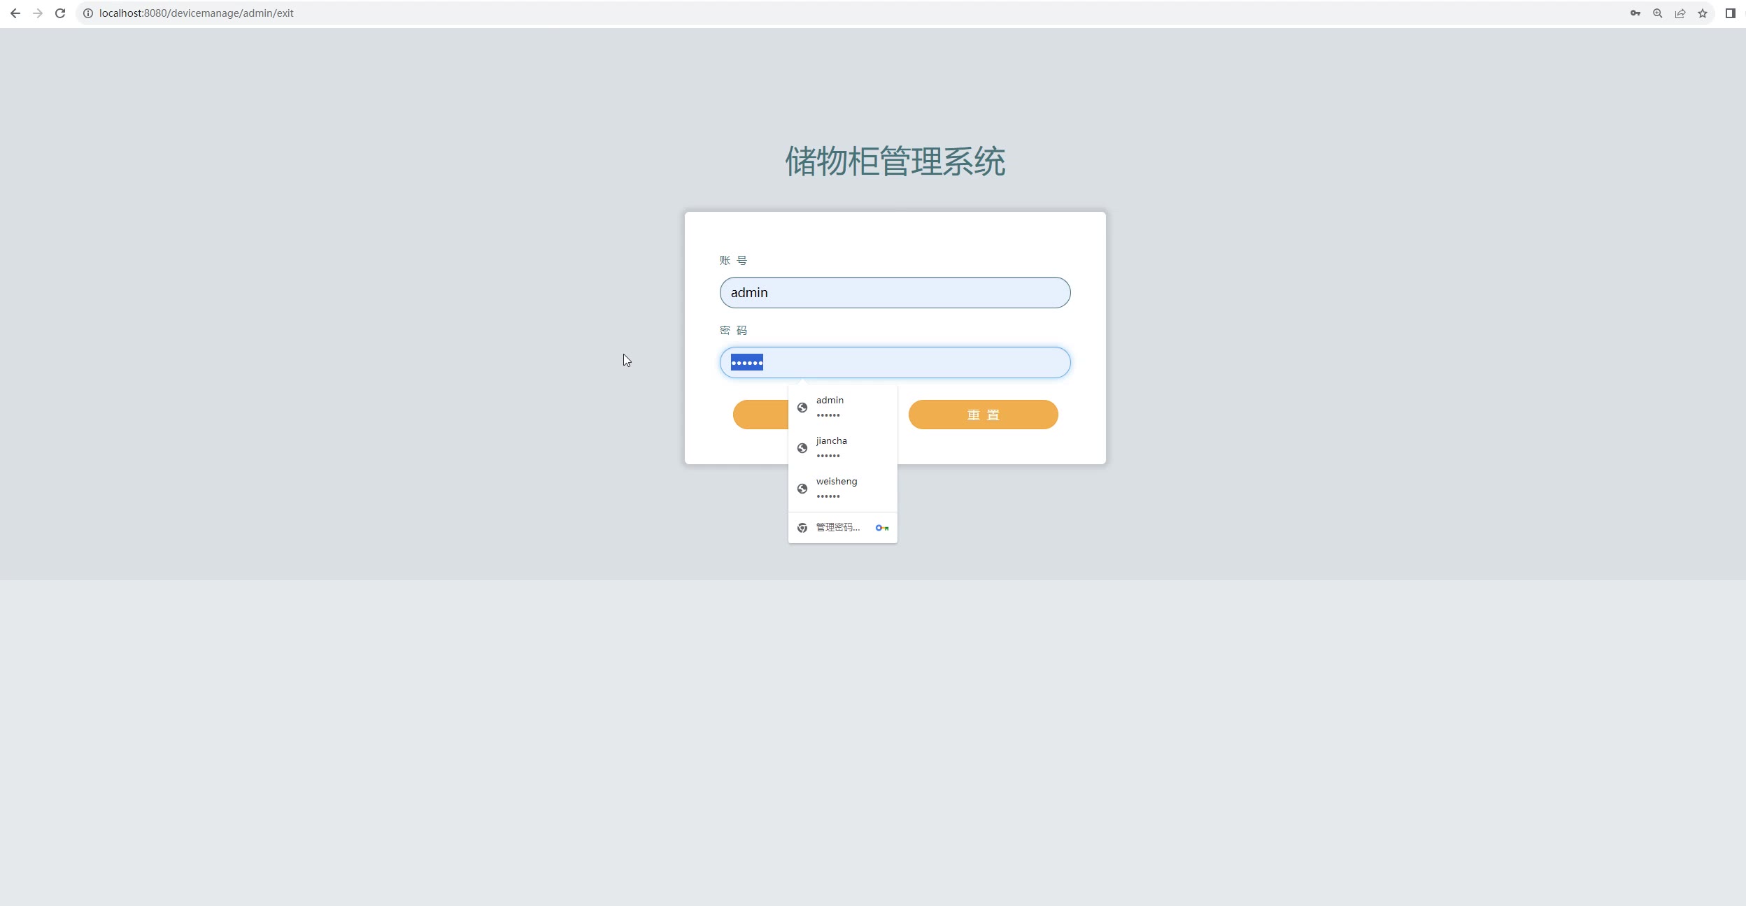Click the account field containing admin

[x=895, y=292]
